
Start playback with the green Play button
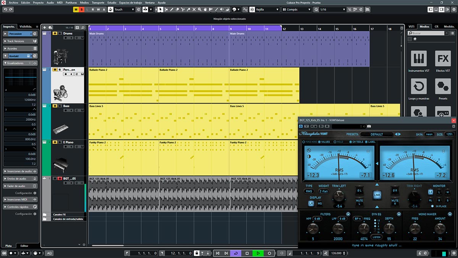(258, 253)
